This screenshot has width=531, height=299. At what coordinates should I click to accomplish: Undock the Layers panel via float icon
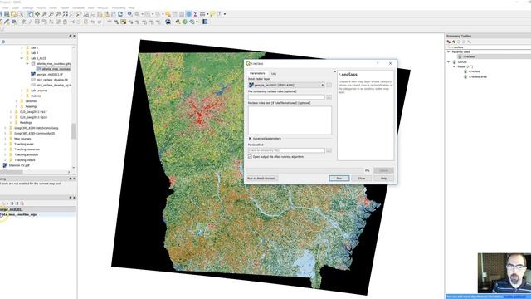click(70, 198)
